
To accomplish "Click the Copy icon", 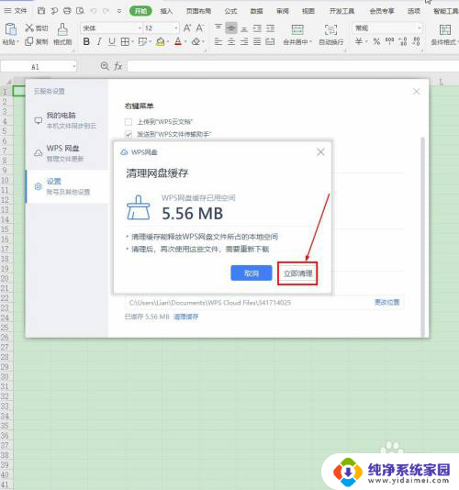I will [x=28, y=41].
